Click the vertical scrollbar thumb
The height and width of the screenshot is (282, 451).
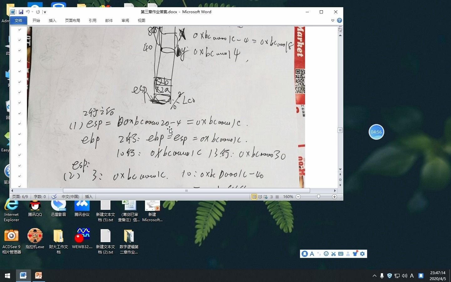pos(340,130)
